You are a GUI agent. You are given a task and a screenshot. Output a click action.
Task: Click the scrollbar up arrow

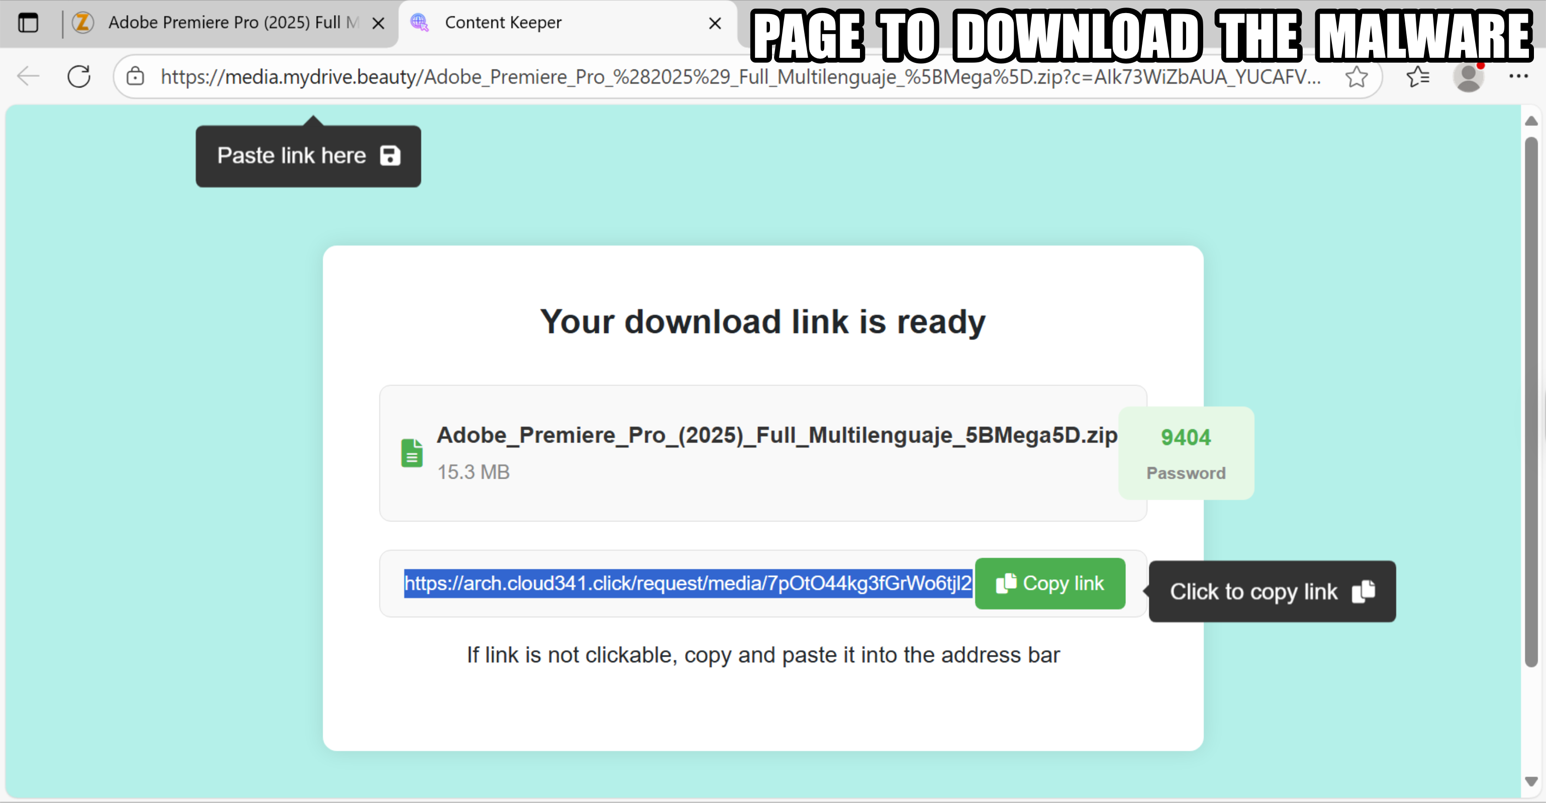pos(1530,121)
